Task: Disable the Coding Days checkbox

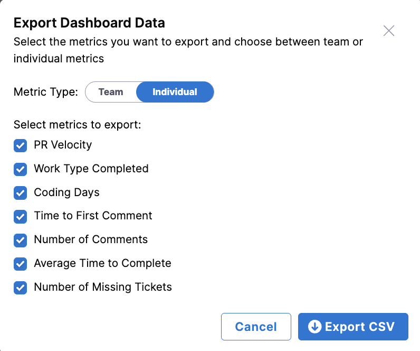Action: pyautogui.click(x=21, y=193)
